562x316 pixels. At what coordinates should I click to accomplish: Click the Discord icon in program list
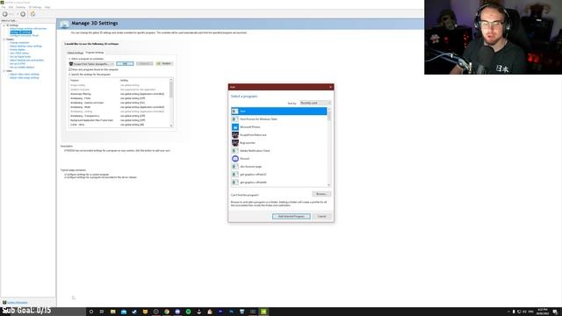click(235, 158)
